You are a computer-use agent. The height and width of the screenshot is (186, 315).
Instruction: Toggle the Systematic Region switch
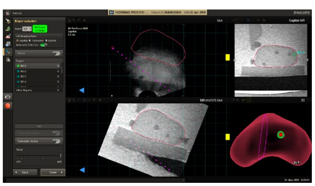(56, 141)
